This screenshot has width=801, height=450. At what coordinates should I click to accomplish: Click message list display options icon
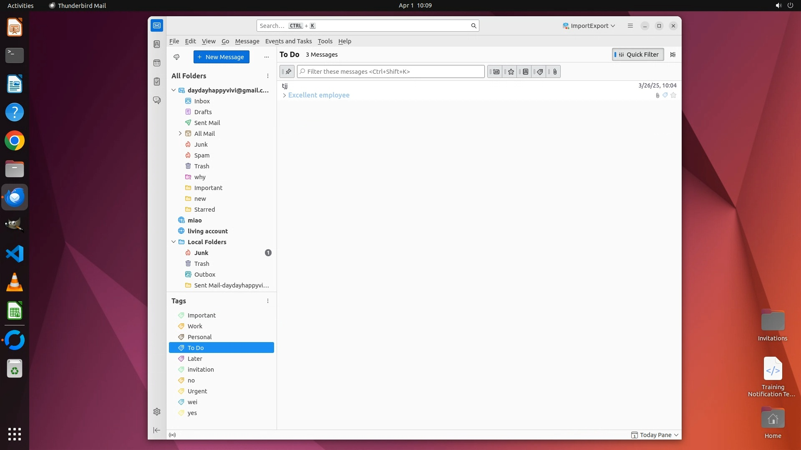(673, 55)
